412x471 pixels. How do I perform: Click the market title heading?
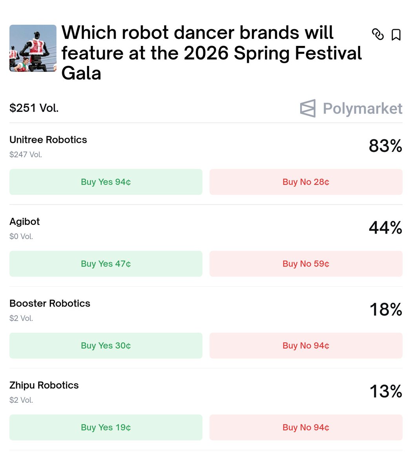click(x=212, y=53)
